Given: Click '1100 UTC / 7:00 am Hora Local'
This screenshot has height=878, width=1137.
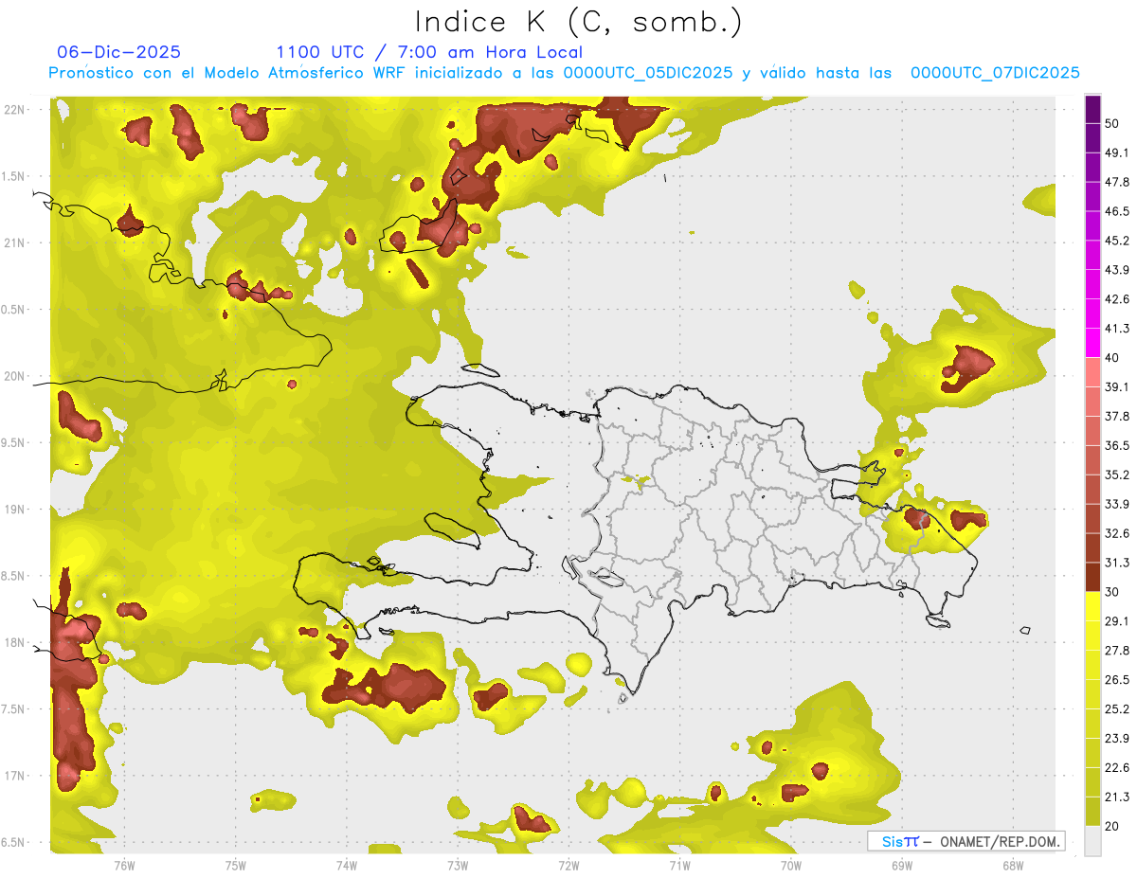Looking at the screenshot, I should (429, 52).
